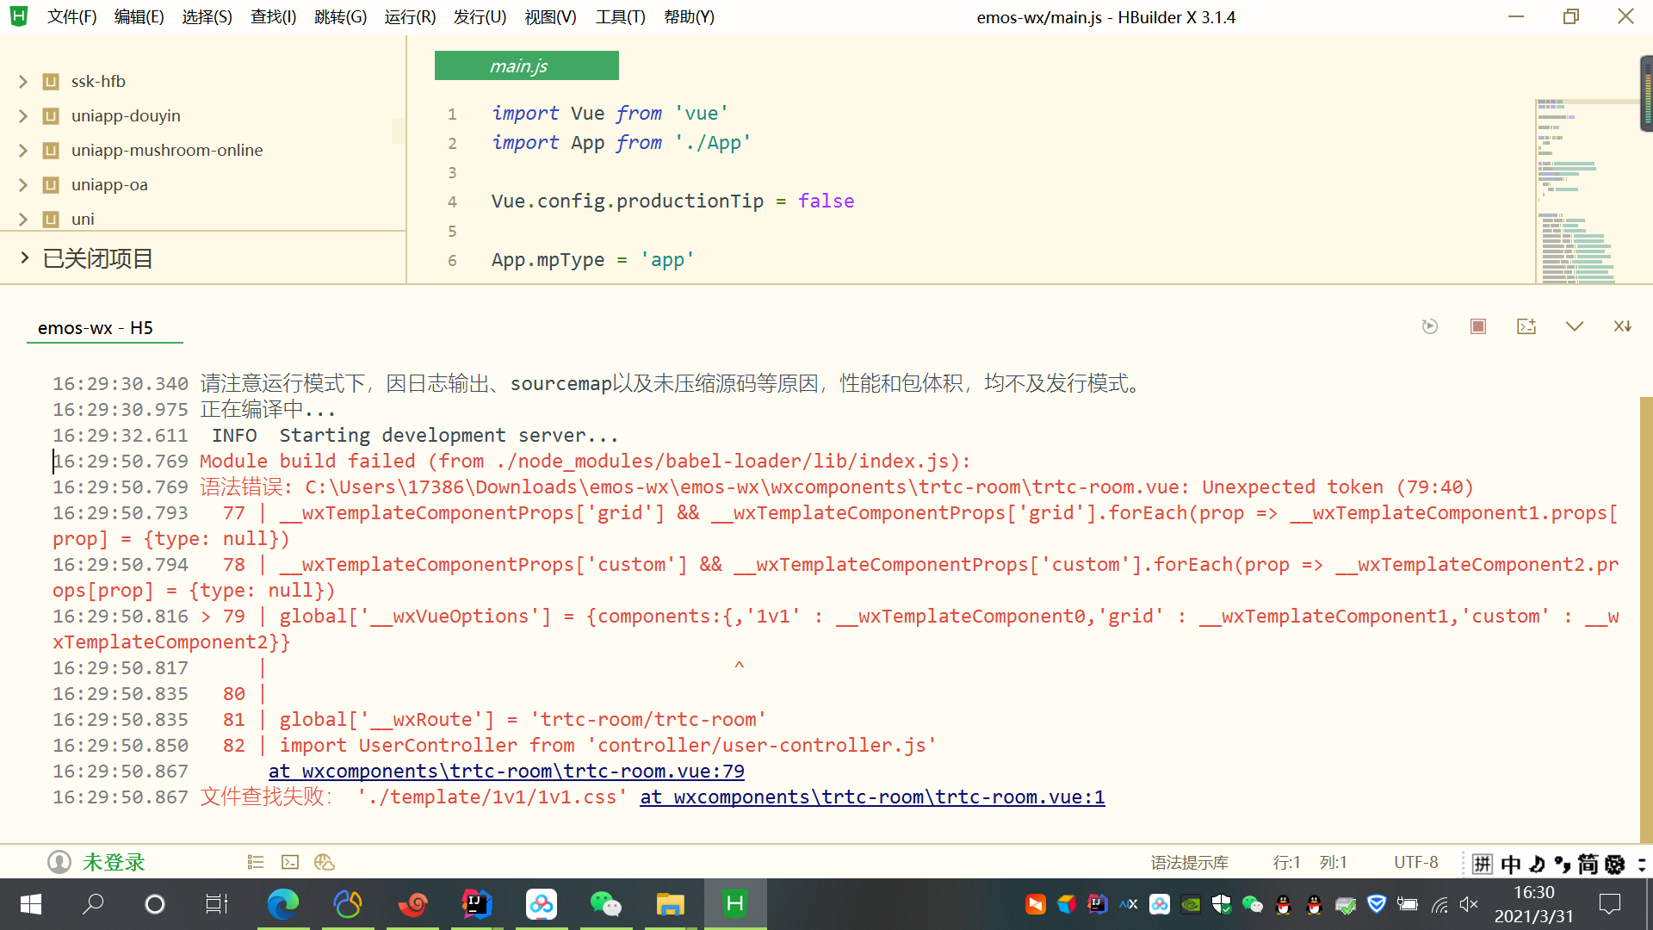This screenshot has height=930, width=1653.
Task: Open the 运行(R) menu
Action: tap(410, 17)
